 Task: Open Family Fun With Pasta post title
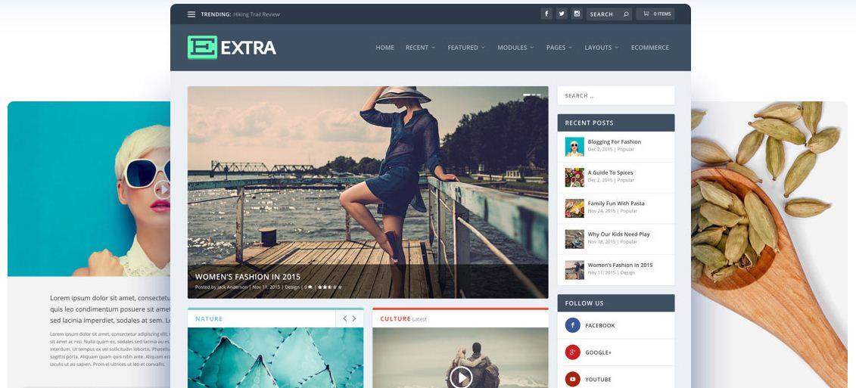(616, 203)
